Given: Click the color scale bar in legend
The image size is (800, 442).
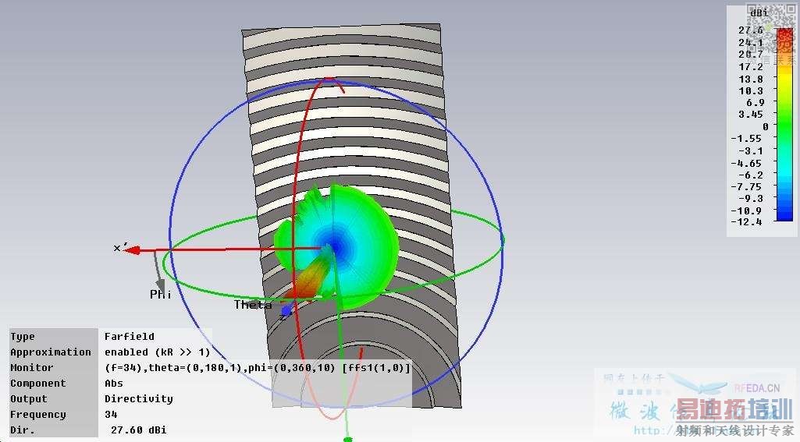Looking at the screenshot, I should pos(784,125).
